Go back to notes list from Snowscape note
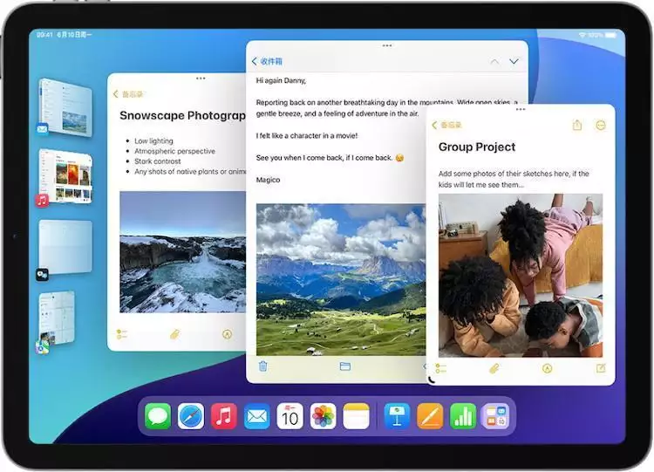 [x=128, y=94]
